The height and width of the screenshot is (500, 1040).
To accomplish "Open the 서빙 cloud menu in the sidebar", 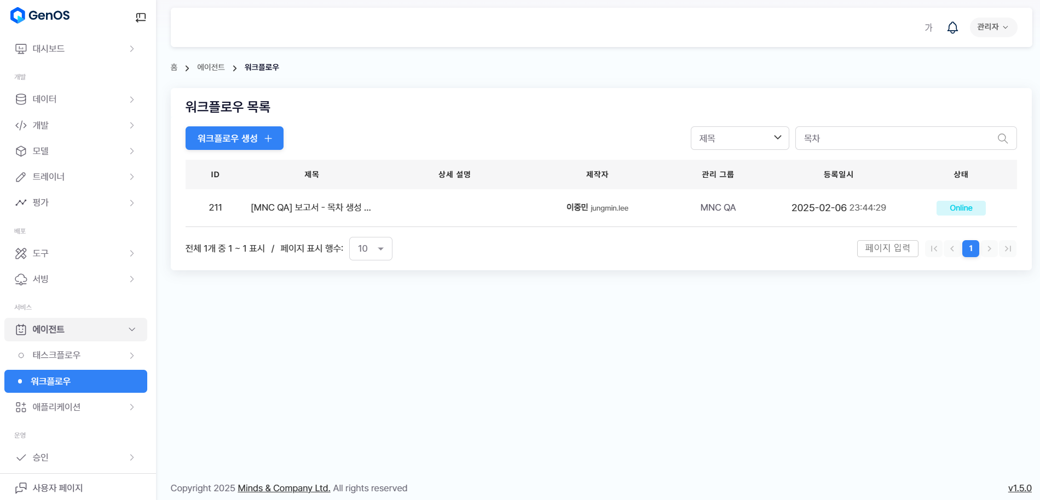I will coord(75,279).
